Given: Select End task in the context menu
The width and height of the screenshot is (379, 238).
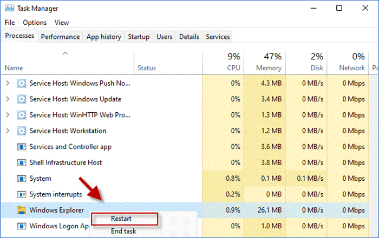Looking at the screenshot, I should pos(123,232).
